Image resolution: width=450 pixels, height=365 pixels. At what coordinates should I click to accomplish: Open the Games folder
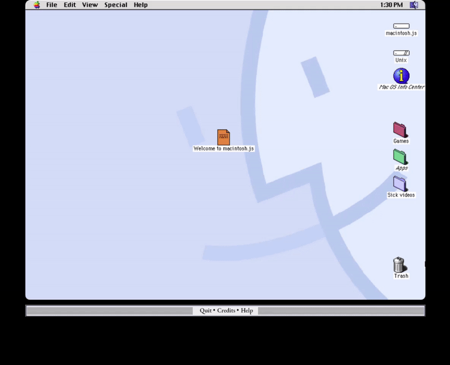coord(400,129)
